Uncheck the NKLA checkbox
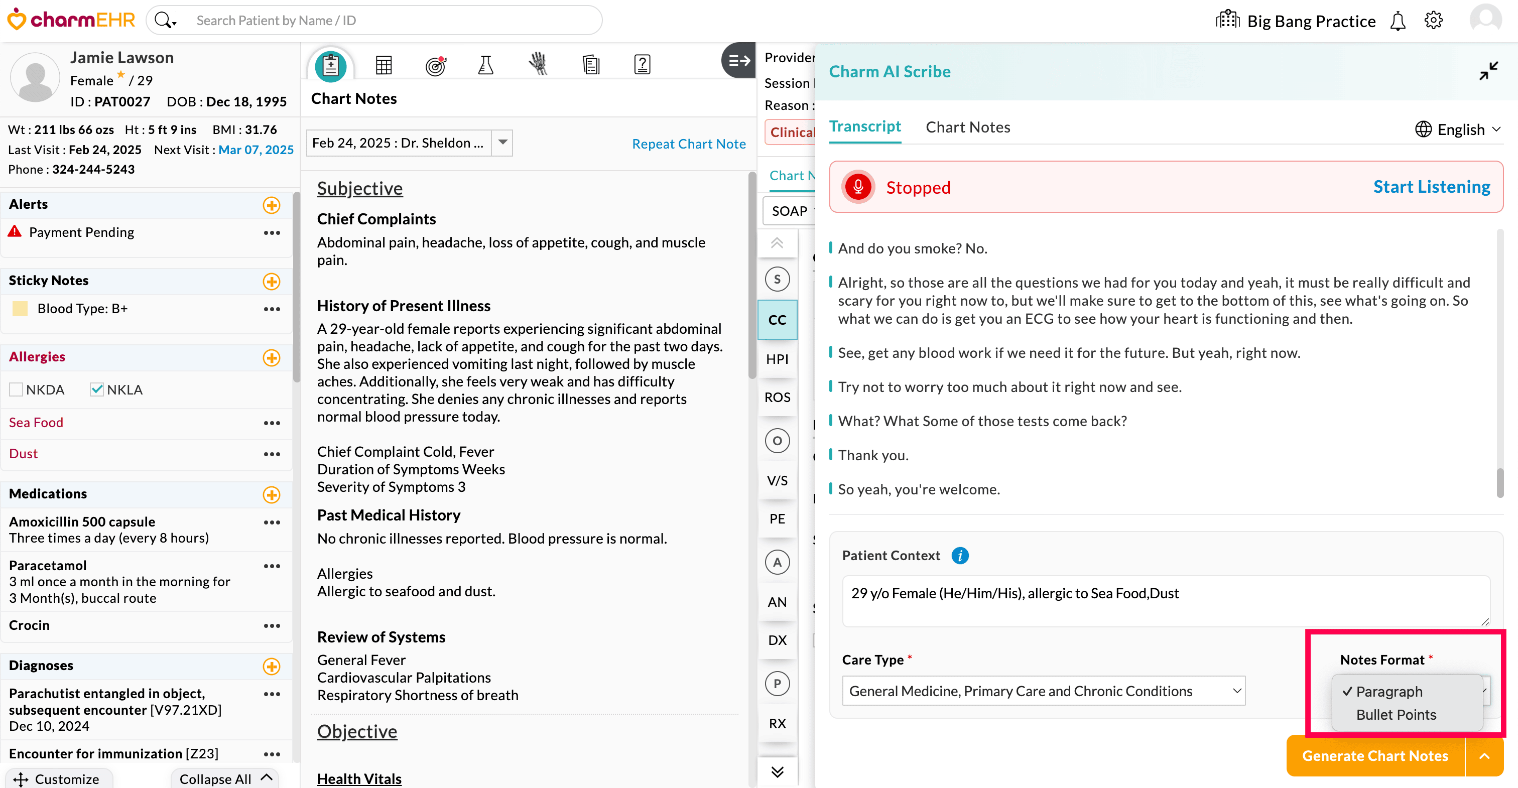This screenshot has height=788, width=1518. [x=97, y=389]
